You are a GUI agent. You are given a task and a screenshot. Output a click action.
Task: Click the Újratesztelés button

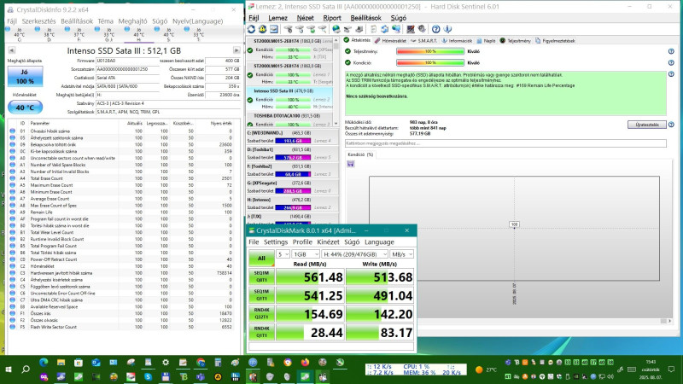[647, 125]
